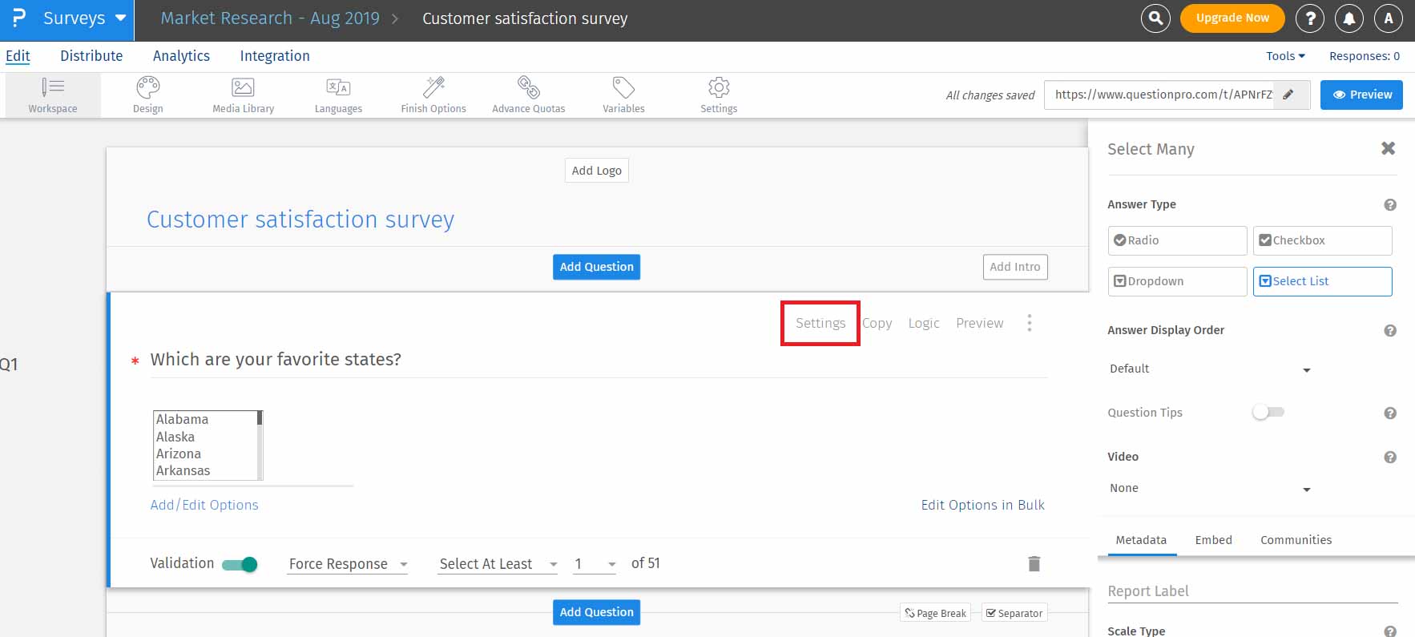Open the Media Library

[243, 95]
